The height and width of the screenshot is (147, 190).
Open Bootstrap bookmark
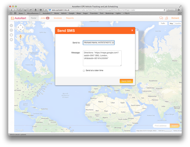(109, 13)
